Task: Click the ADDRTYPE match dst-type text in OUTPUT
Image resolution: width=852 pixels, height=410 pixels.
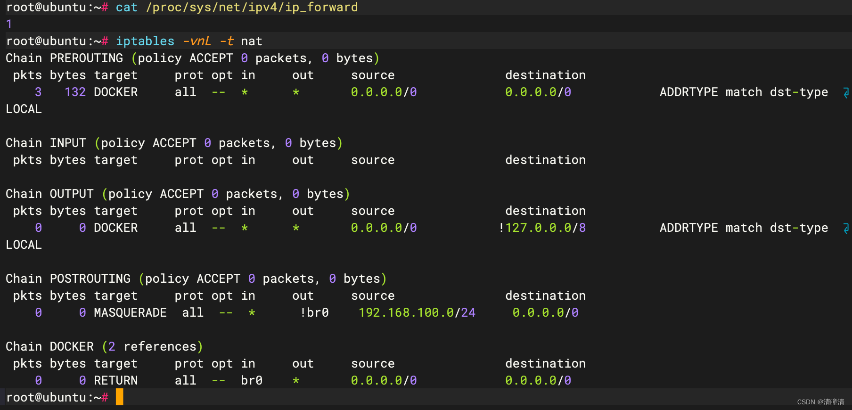Action: 744,228
